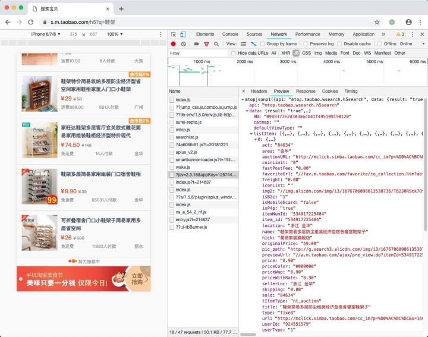Switch to large request rows view icon
This screenshot has height=337, width=428.
pos(244,44)
